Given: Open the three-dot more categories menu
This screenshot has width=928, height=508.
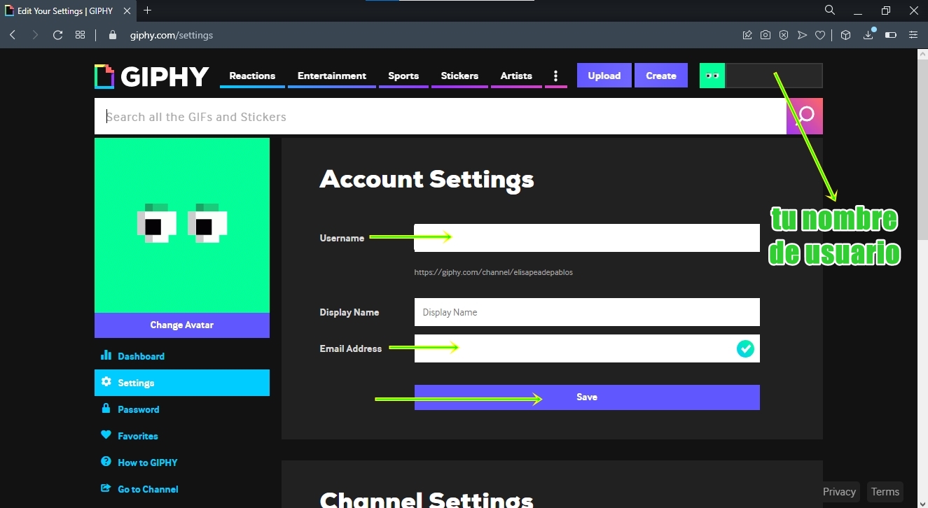Looking at the screenshot, I should (x=556, y=76).
